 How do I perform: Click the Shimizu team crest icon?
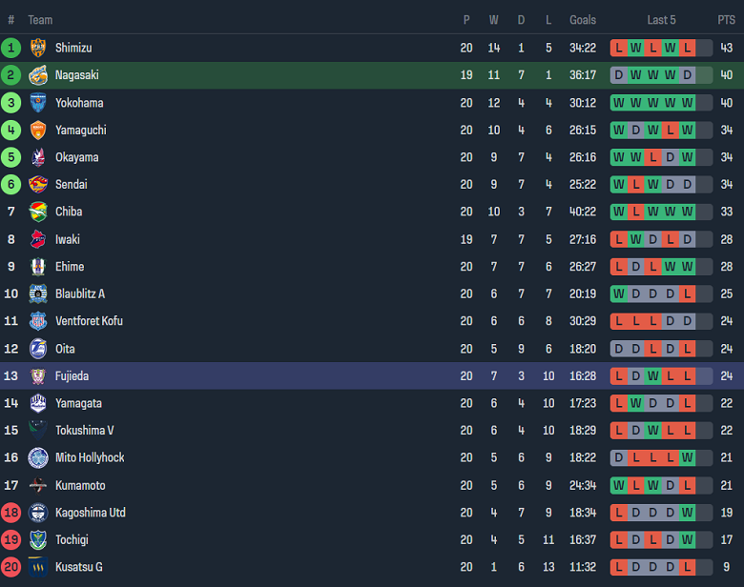(x=38, y=48)
